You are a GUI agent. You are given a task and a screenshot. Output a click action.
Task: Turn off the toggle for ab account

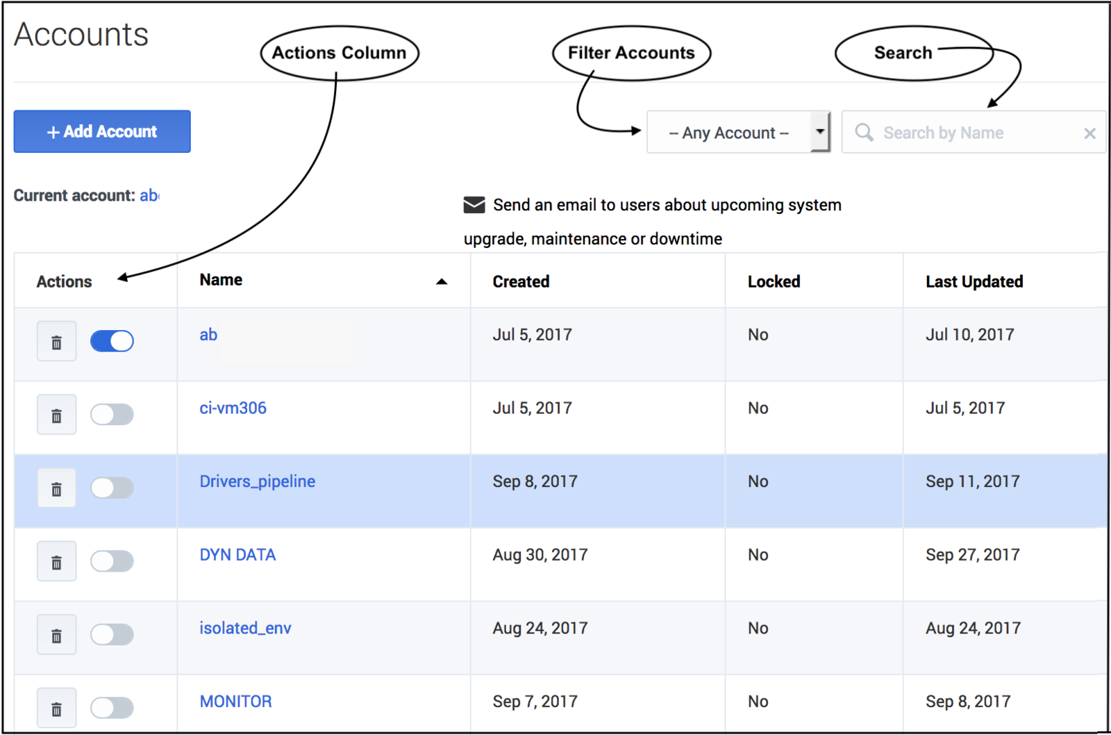112,341
